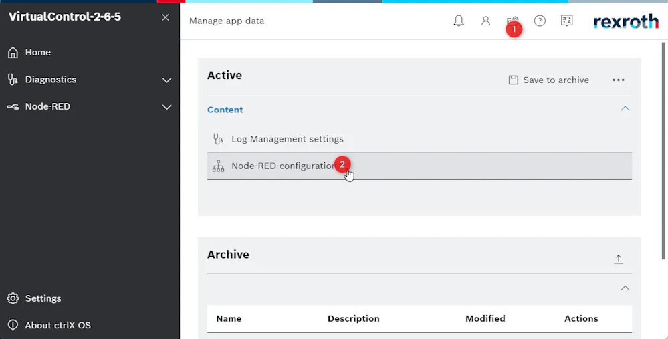The width and height of the screenshot is (668, 339).
Task: Sort by the Name column header
Action: pos(229,318)
